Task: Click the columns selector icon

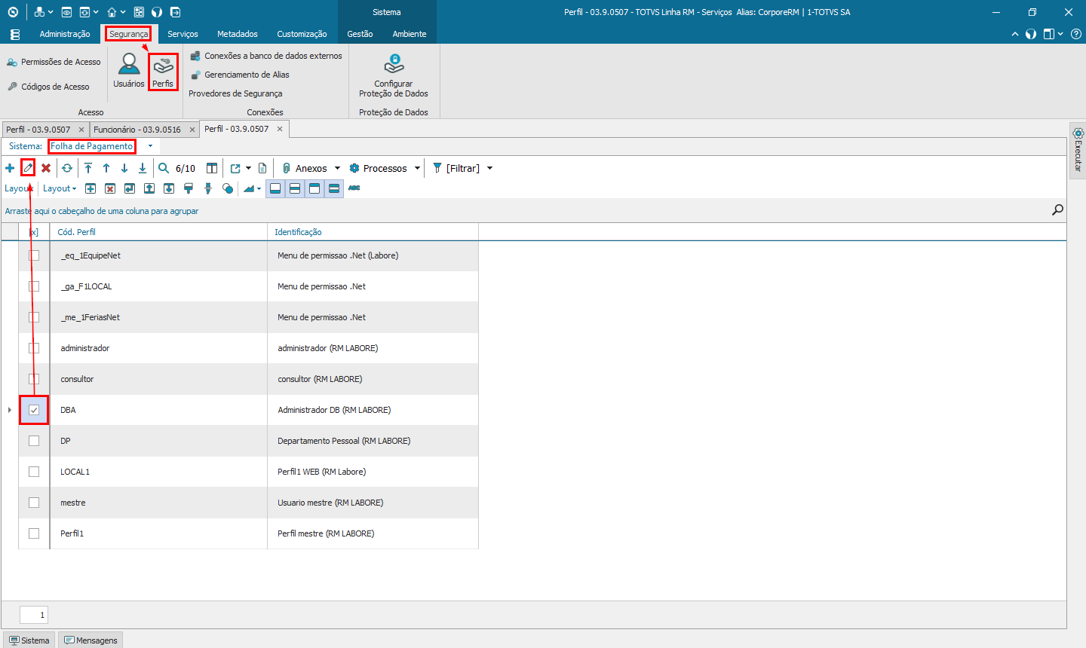Action: click(x=212, y=168)
